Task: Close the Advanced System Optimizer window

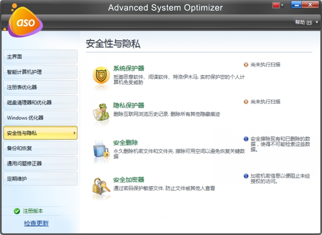Action: [310, 5]
